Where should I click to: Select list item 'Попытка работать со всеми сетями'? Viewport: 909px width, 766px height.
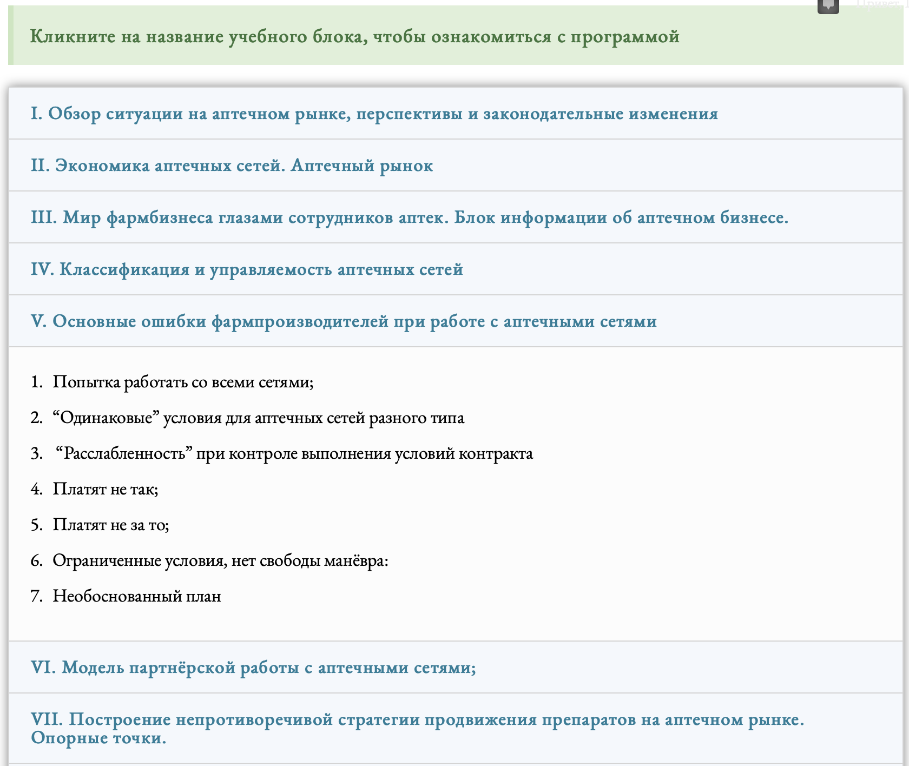tap(183, 382)
